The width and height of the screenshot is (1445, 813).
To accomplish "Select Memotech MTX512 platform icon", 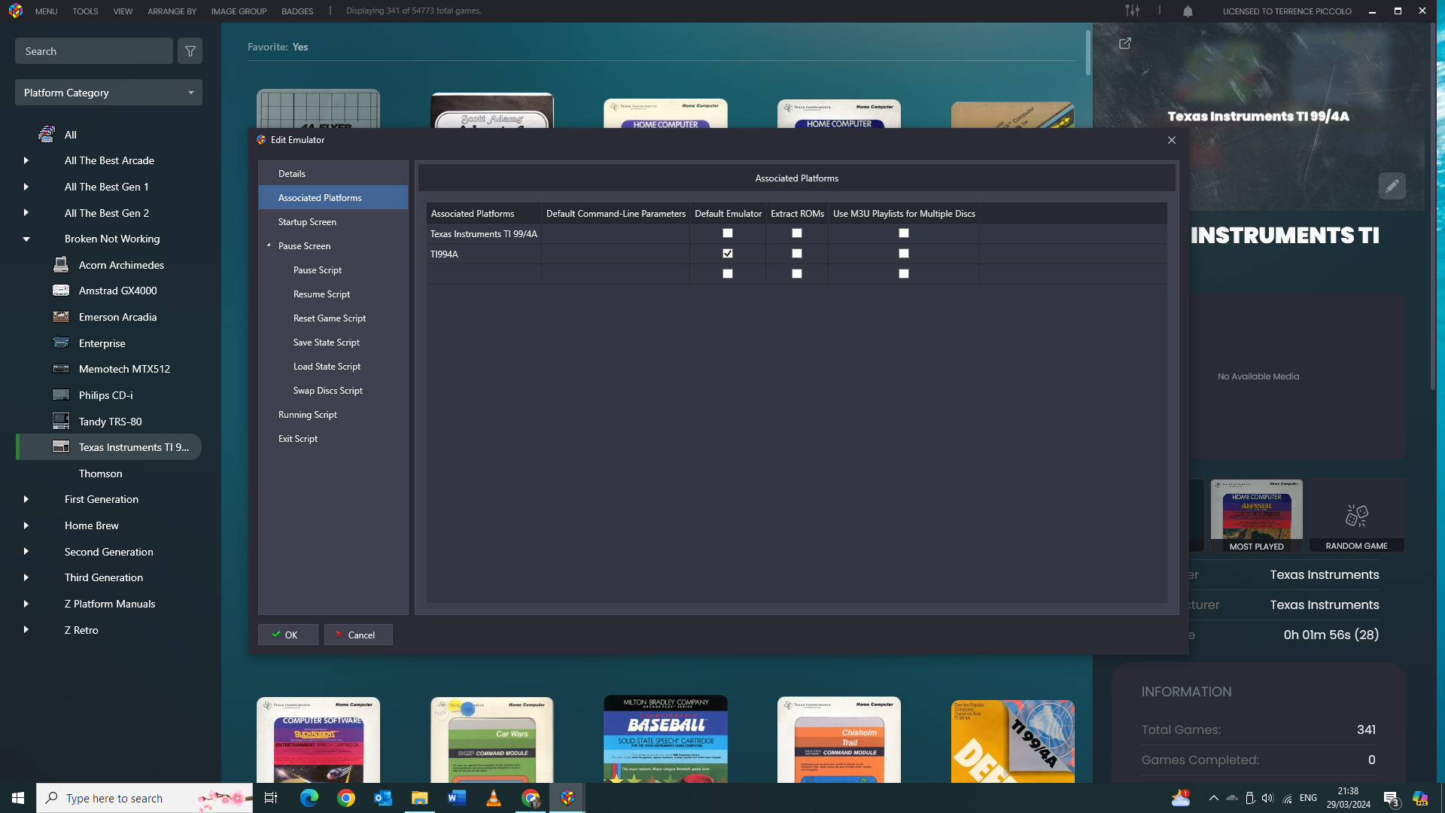I will (61, 369).
